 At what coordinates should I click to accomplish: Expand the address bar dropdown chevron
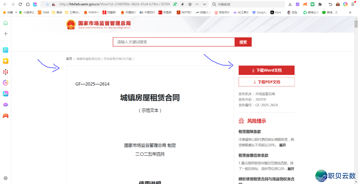[204, 4]
